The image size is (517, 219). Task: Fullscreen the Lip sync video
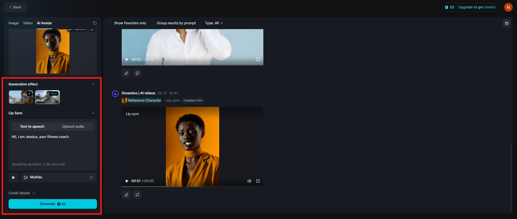pos(258,181)
